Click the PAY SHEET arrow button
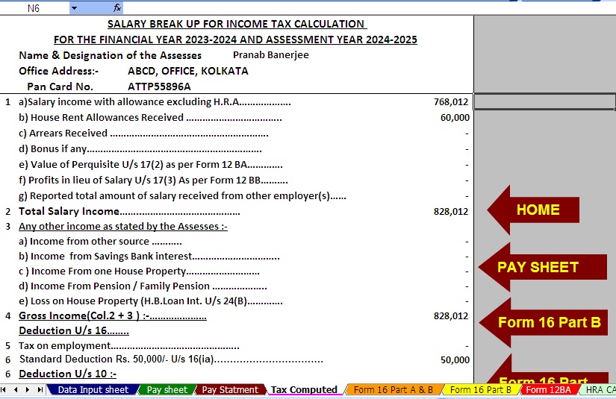This screenshot has width=616, height=399. click(x=542, y=267)
